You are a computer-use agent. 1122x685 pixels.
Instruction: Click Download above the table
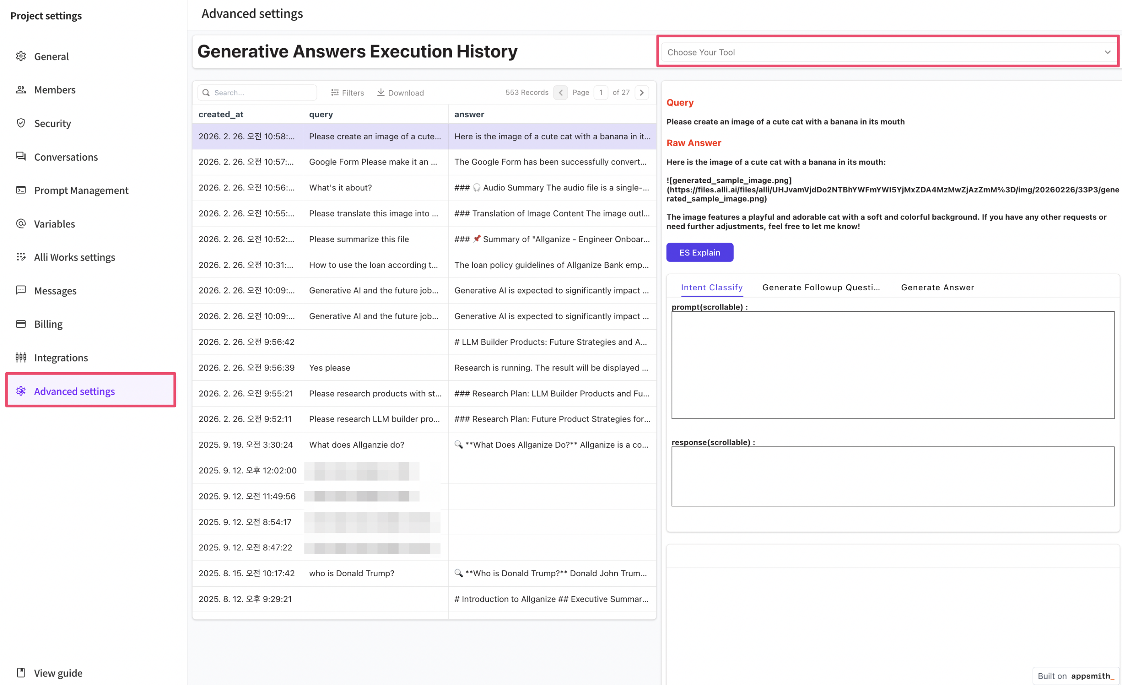point(400,92)
